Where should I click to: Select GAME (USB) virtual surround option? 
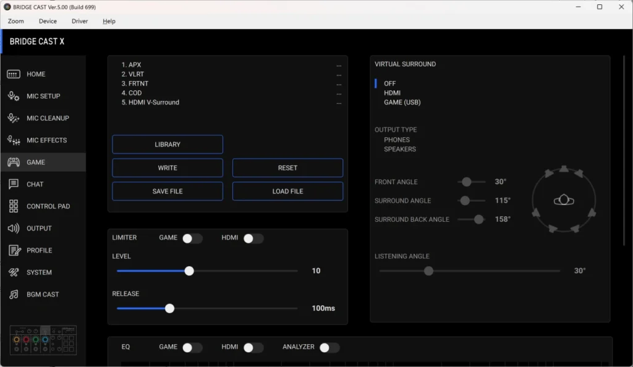pos(402,103)
